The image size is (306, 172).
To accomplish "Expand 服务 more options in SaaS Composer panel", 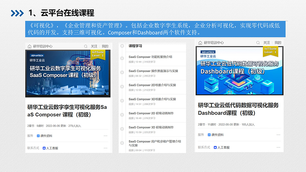I will pyautogui.click(x=106, y=136).
